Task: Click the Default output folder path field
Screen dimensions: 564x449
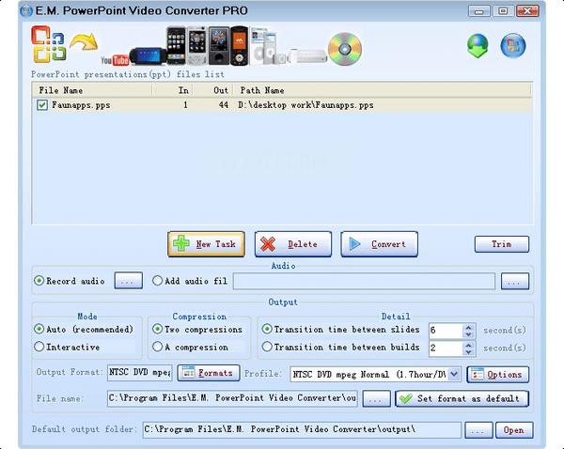Action: click(301, 430)
